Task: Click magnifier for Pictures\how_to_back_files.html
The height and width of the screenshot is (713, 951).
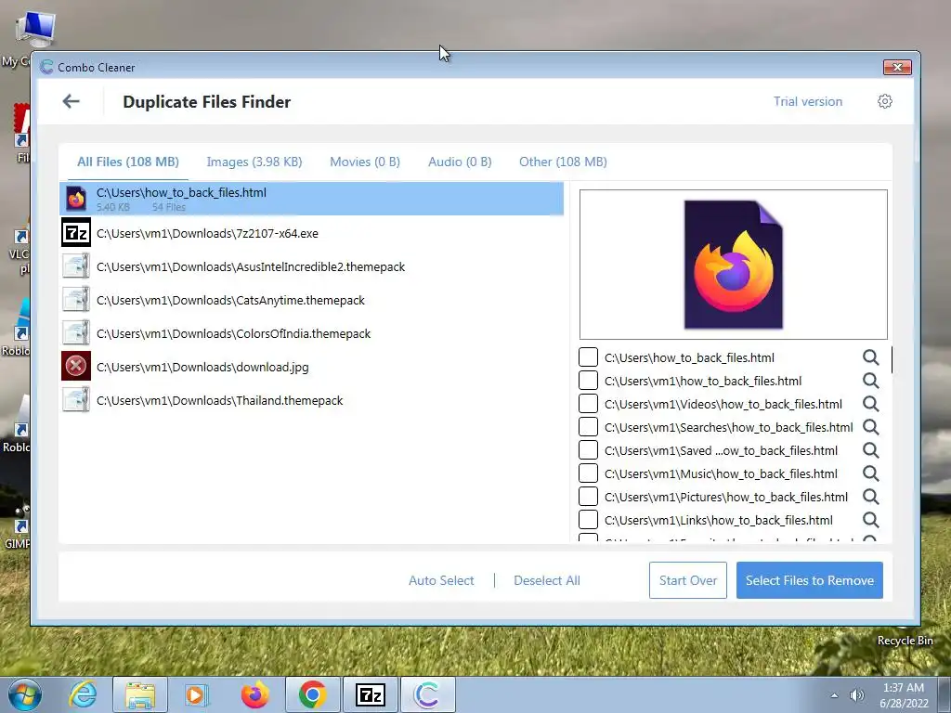Action: click(x=870, y=498)
